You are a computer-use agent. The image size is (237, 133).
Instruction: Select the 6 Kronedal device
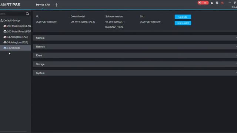point(15,48)
